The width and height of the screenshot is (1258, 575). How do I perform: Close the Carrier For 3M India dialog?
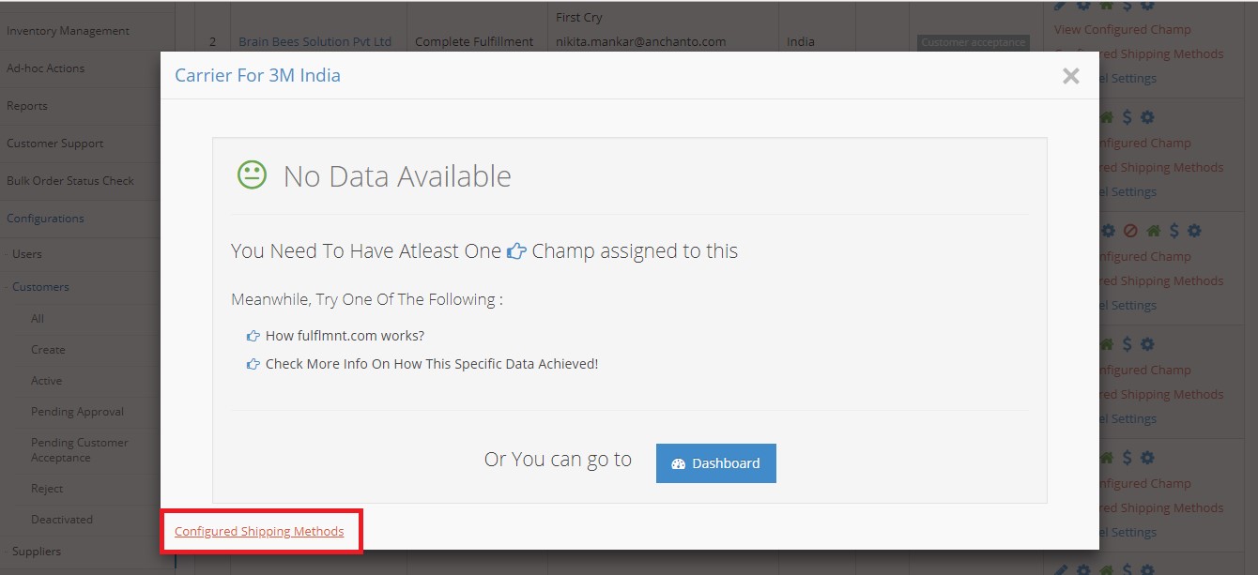[x=1070, y=76]
